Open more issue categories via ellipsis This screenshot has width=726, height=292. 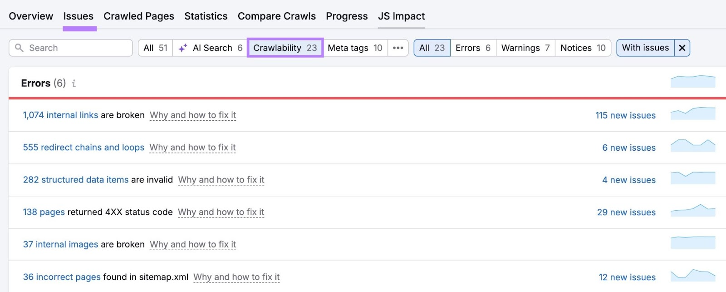coord(398,48)
